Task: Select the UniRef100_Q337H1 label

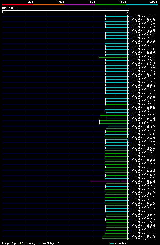Action: pos(143,55)
